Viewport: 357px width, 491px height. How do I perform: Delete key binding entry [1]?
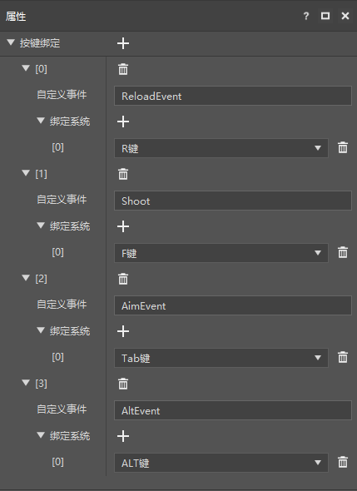point(123,174)
